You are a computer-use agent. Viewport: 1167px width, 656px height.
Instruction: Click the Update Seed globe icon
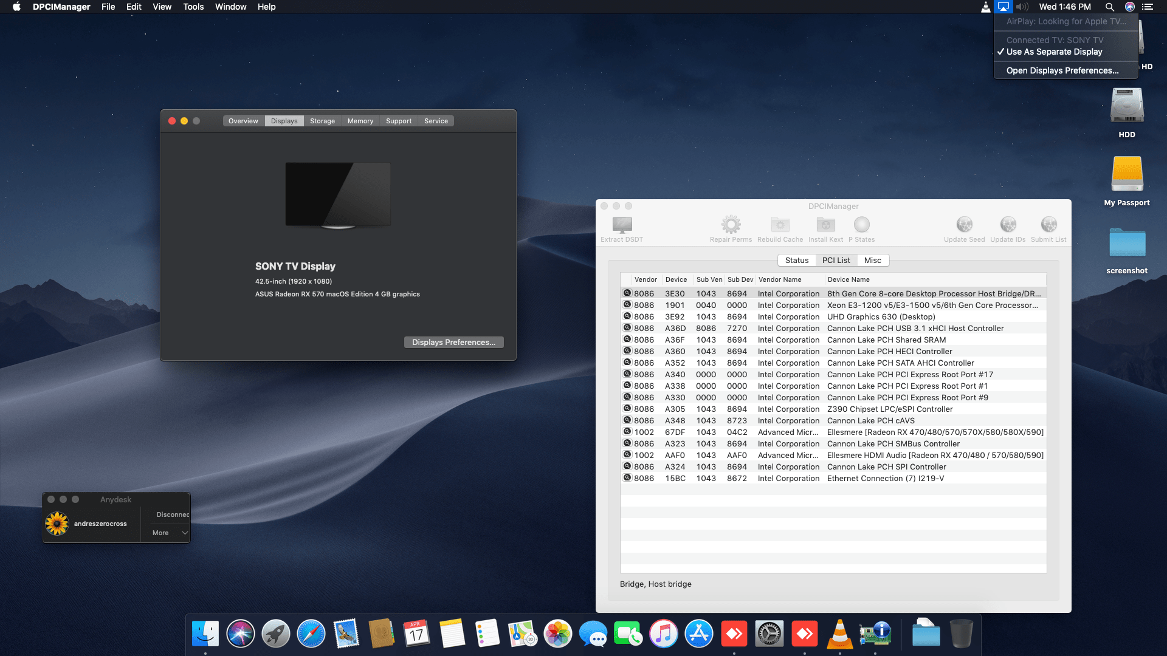[x=964, y=225]
